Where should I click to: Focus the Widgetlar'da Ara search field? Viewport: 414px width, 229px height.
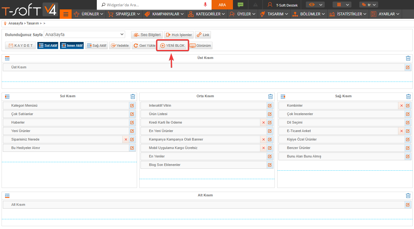154,5
